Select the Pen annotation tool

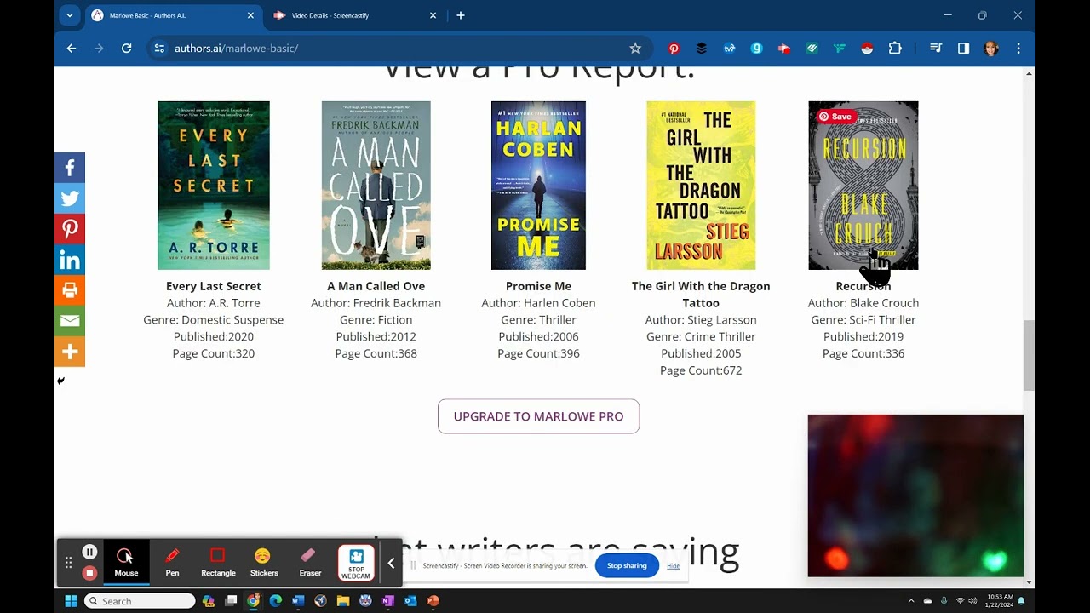pos(172,563)
